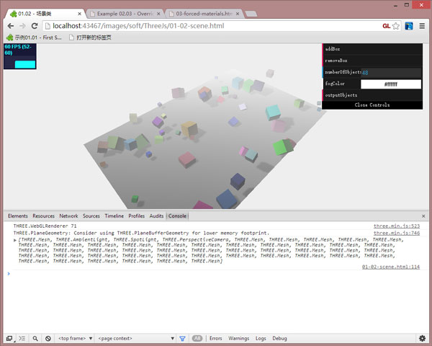The height and width of the screenshot is (346, 432).
Task: Click the search magnifier in DevTools
Action: point(35,338)
